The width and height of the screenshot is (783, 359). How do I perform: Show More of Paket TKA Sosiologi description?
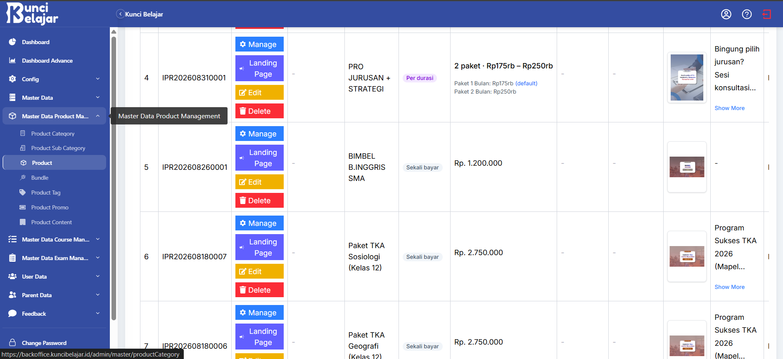point(730,287)
